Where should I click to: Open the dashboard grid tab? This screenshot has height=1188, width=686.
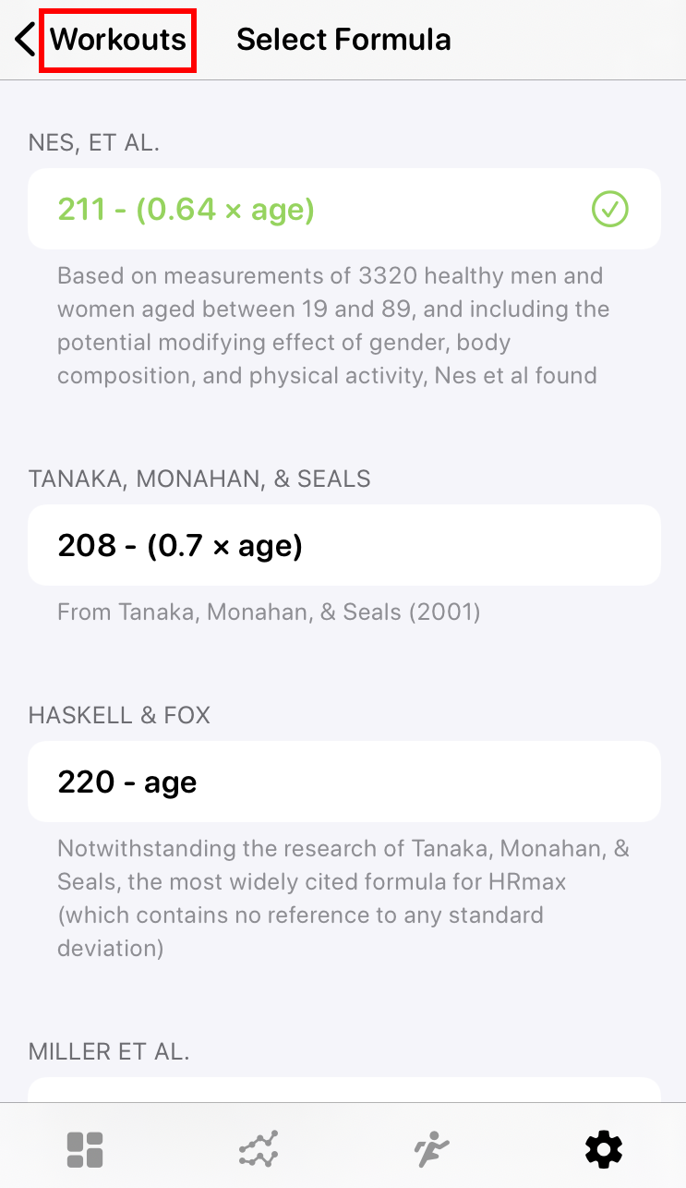(x=85, y=1150)
